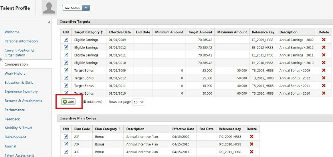This screenshot has width=333, height=157.
Task: Select the 40,000 Maximum Amount cell
Action: [x=232, y=85]
